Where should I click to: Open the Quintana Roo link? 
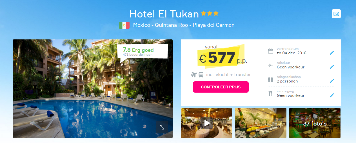coord(171,25)
